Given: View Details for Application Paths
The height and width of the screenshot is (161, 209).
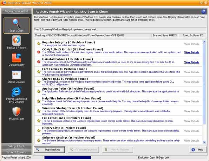Looking at the screenshot, I should [192, 92].
